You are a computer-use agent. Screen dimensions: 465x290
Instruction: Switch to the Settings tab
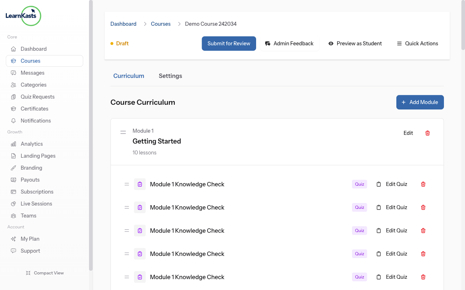click(x=170, y=76)
